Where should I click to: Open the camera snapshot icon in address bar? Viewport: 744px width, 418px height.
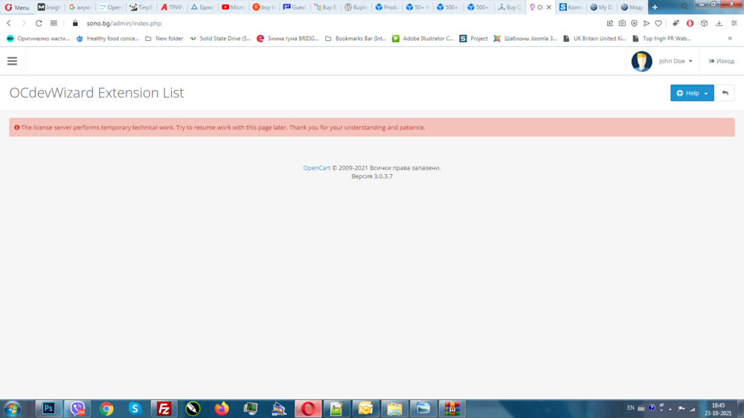pos(622,23)
